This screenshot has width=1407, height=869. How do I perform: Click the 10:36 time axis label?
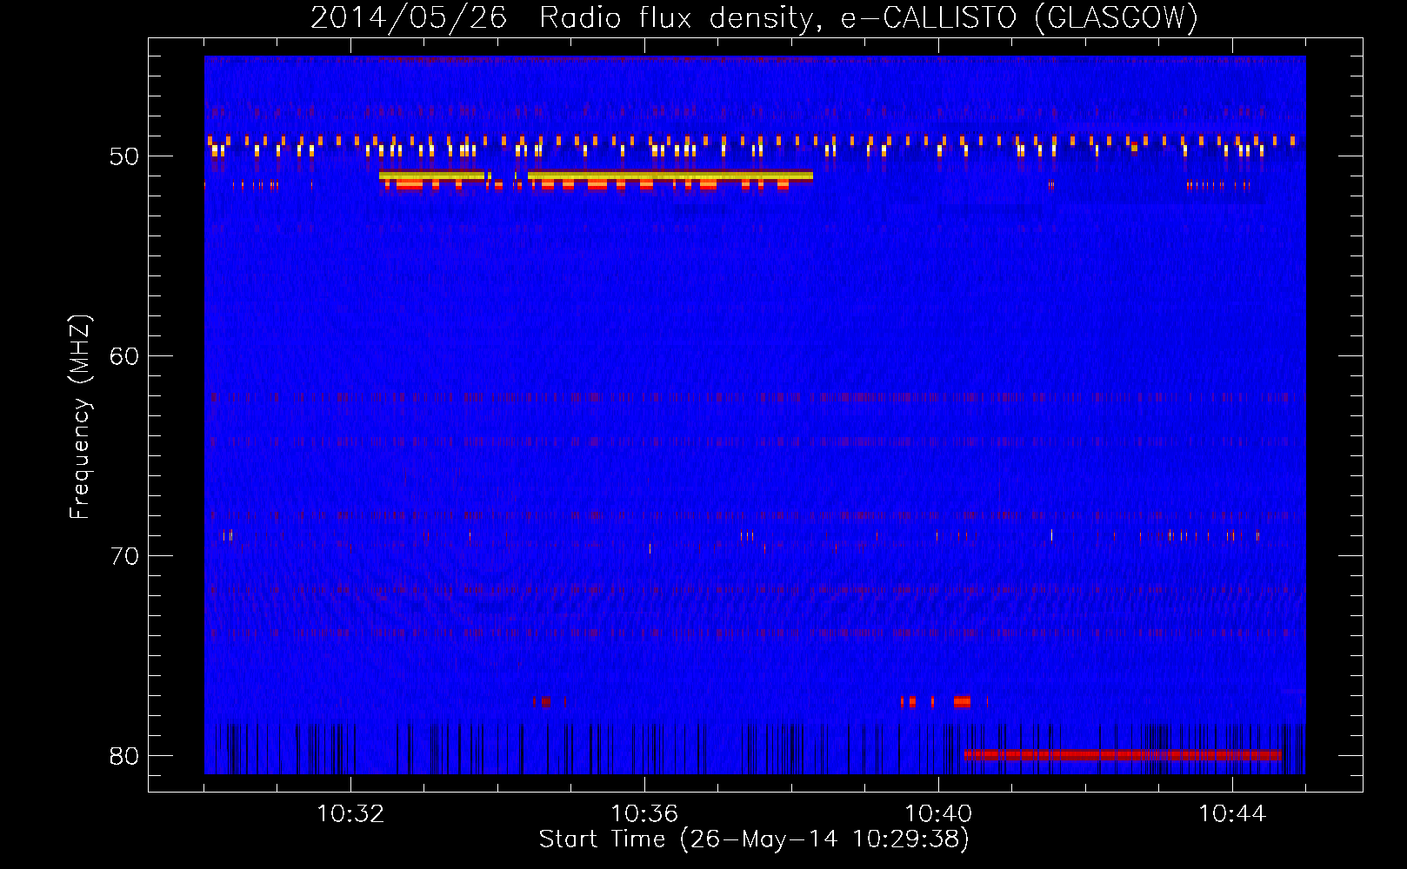[x=644, y=814]
